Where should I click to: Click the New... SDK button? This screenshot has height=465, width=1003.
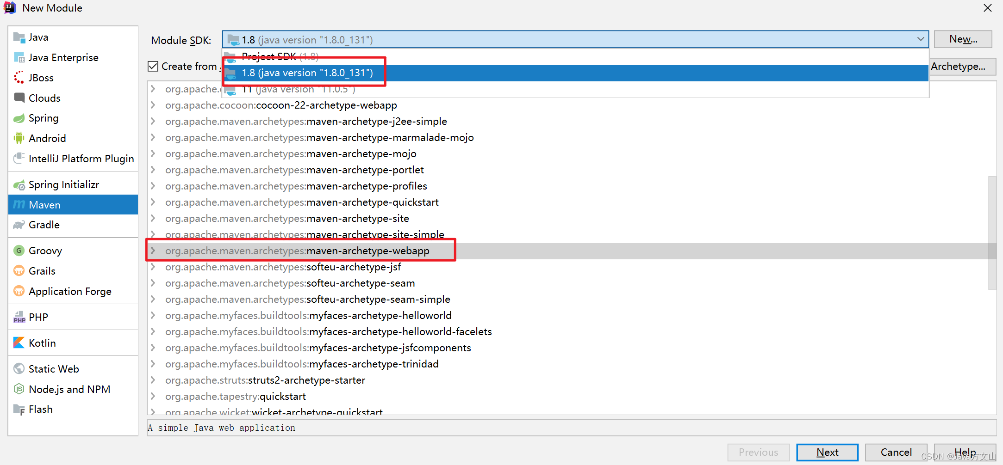tap(963, 39)
